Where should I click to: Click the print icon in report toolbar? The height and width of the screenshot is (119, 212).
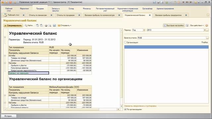click(x=46, y=25)
